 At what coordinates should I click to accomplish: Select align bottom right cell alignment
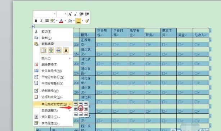coord(86,114)
